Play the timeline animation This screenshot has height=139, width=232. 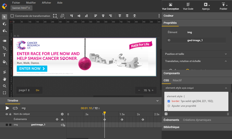7,108
